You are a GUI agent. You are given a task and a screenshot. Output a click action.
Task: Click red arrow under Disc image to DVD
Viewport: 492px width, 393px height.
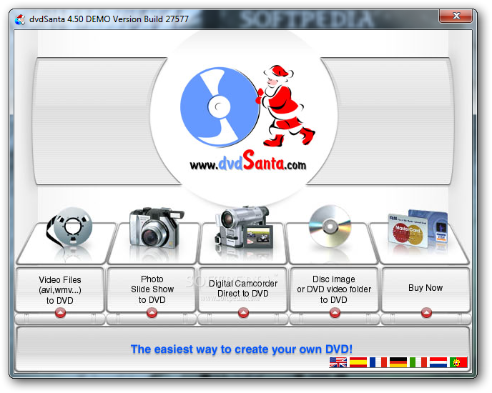[335, 313]
